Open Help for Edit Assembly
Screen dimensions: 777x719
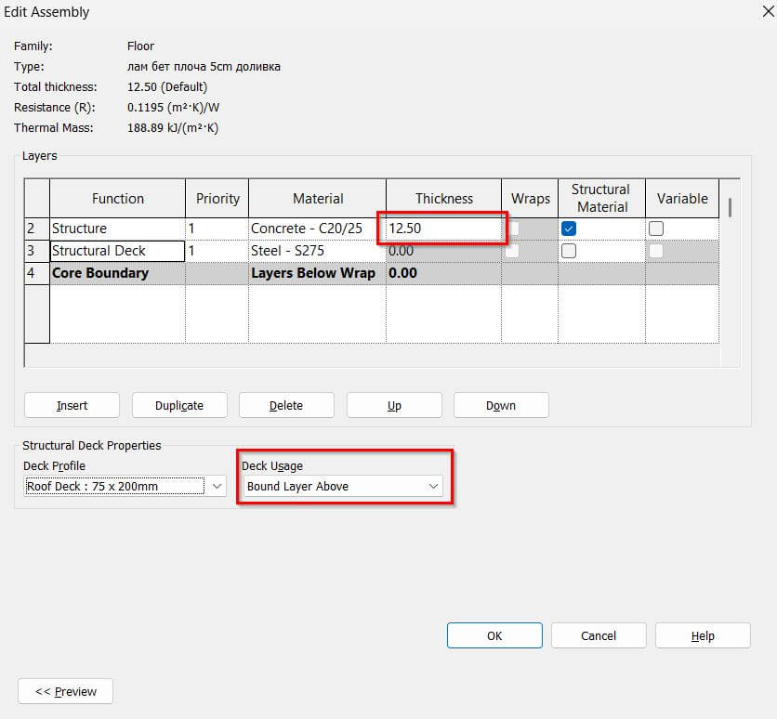(703, 635)
